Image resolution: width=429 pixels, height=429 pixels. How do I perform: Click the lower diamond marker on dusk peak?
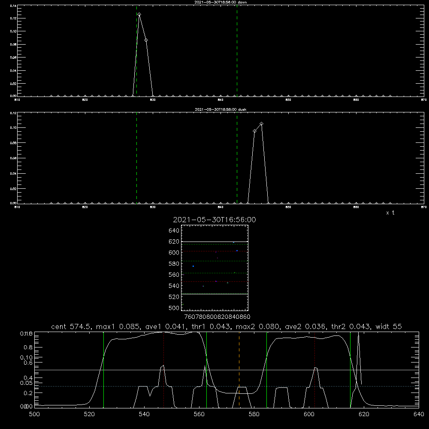click(255, 131)
